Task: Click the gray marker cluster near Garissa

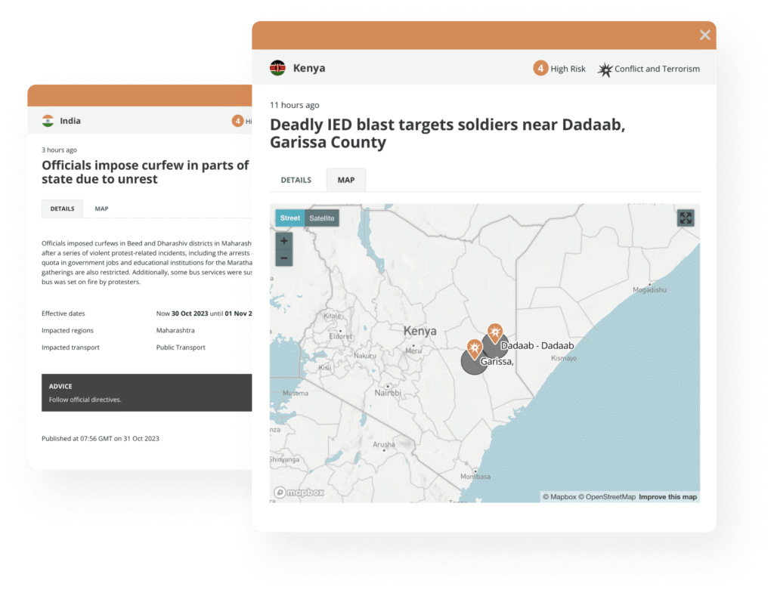Action: tap(475, 363)
